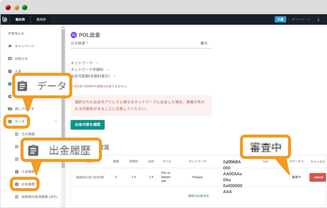Click the green macOS maximize button
The height and width of the screenshot is (208, 327).
tap(25, 7)
